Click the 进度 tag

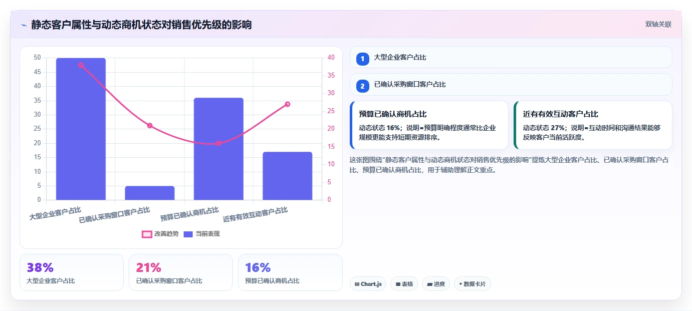pos(436,284)
